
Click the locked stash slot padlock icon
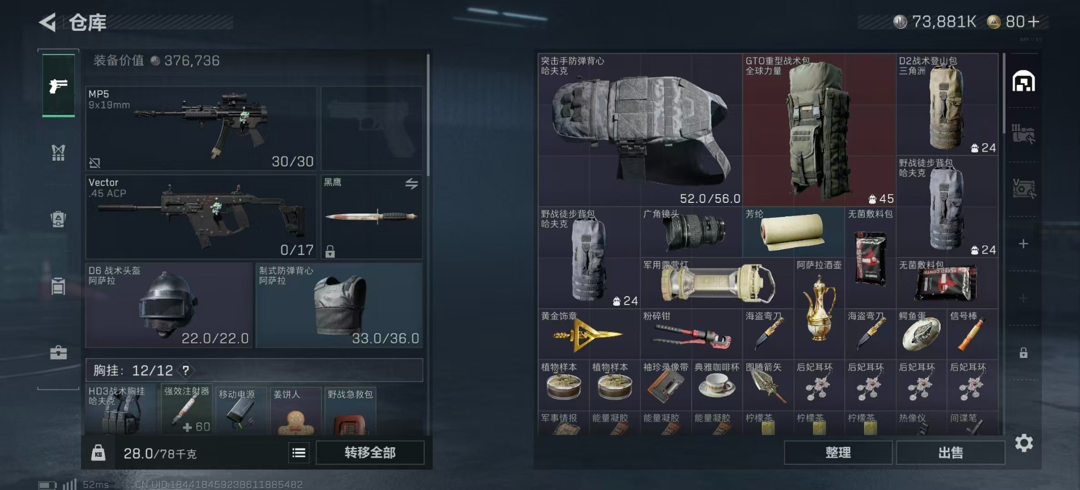tap(1024, 353)
